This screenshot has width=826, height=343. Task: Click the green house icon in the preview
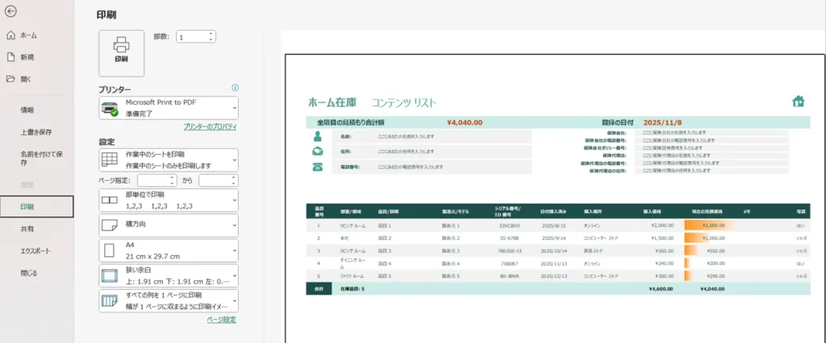[799, 101]
